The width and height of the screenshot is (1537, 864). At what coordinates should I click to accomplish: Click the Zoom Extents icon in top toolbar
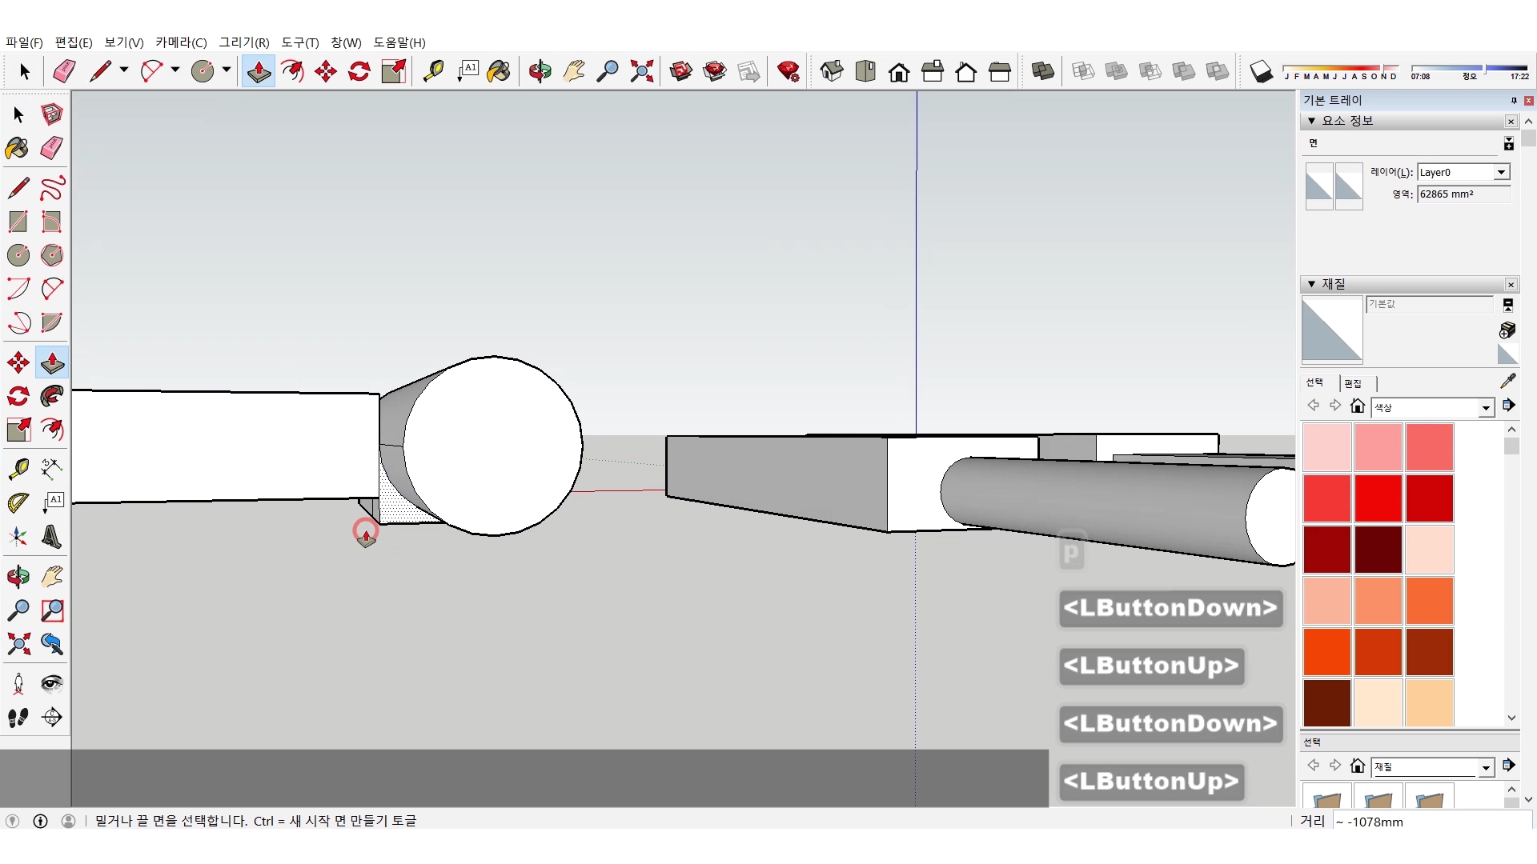[x=641, y=72]
